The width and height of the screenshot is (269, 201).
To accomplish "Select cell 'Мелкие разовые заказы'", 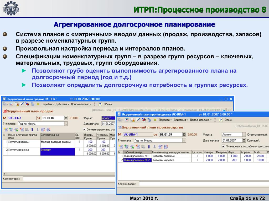I will [x=58, y=144].
